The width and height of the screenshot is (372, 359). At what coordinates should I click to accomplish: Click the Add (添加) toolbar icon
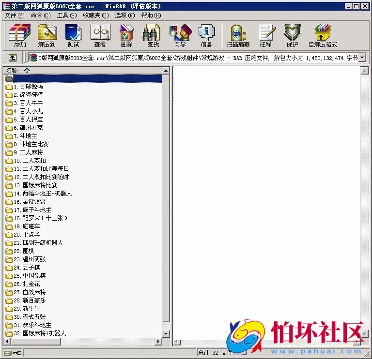pos(20,35)
